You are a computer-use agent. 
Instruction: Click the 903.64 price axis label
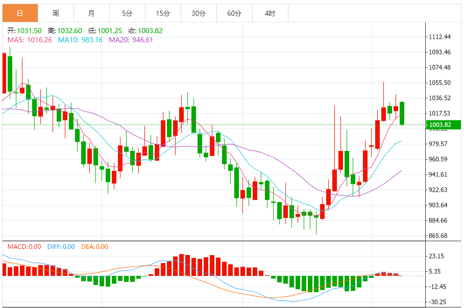tap(438, 205)
